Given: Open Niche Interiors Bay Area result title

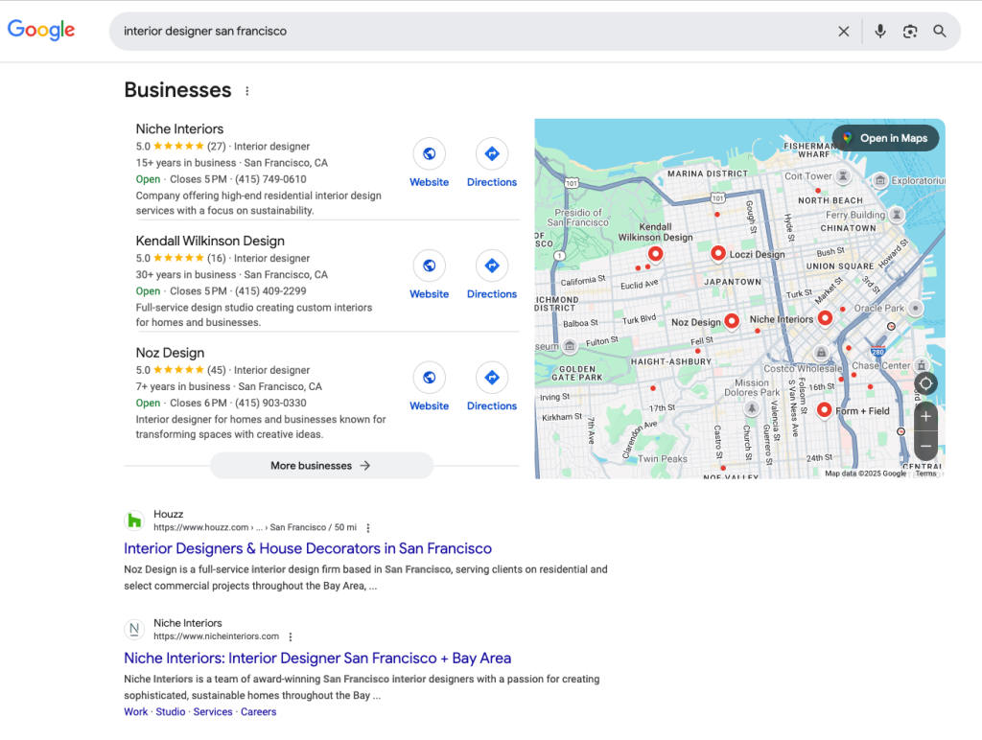Looking at the screenshot, I should tap(317, 658).
